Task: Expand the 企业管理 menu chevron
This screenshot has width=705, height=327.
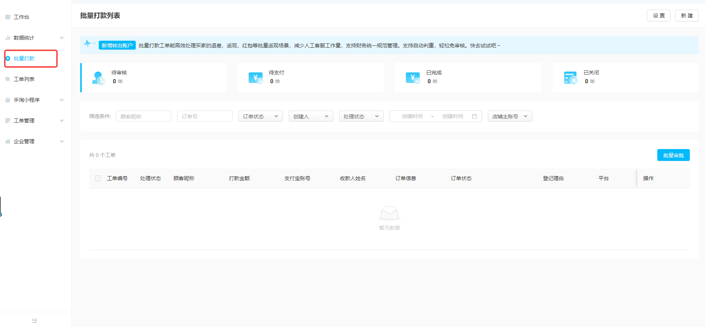Action: [62, 141]
